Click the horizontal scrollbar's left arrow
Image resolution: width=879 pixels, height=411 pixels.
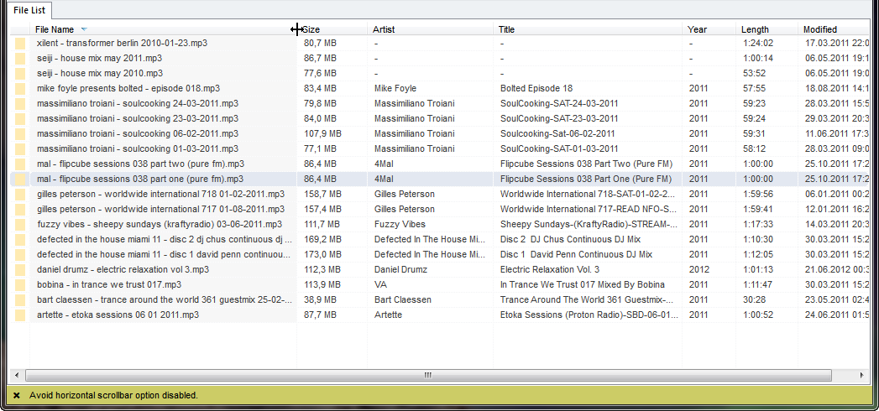pos(17,375)
